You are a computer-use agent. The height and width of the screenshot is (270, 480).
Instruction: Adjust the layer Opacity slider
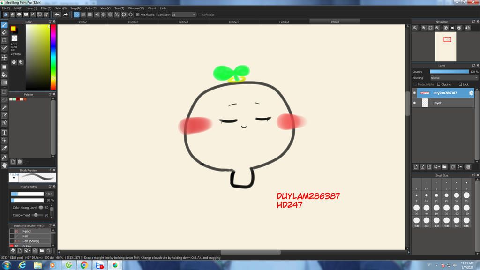click(x=449, y=72)
